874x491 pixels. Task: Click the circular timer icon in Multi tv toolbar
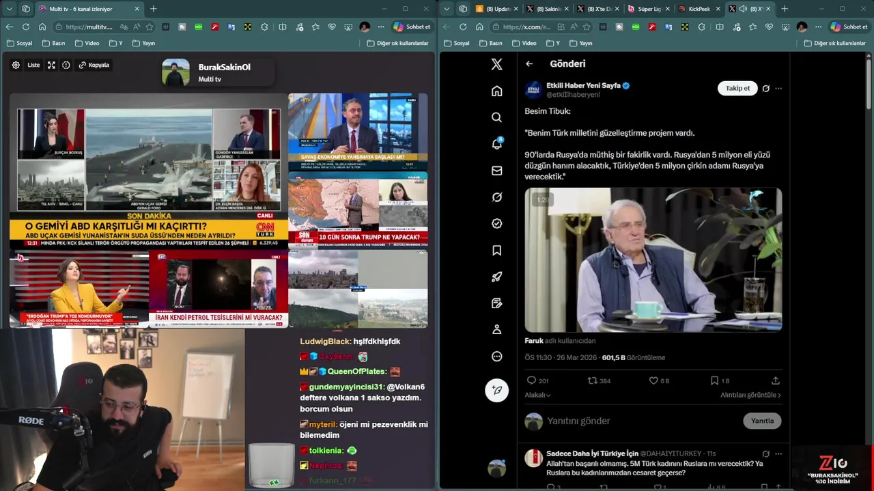click(x=66, y=65)
